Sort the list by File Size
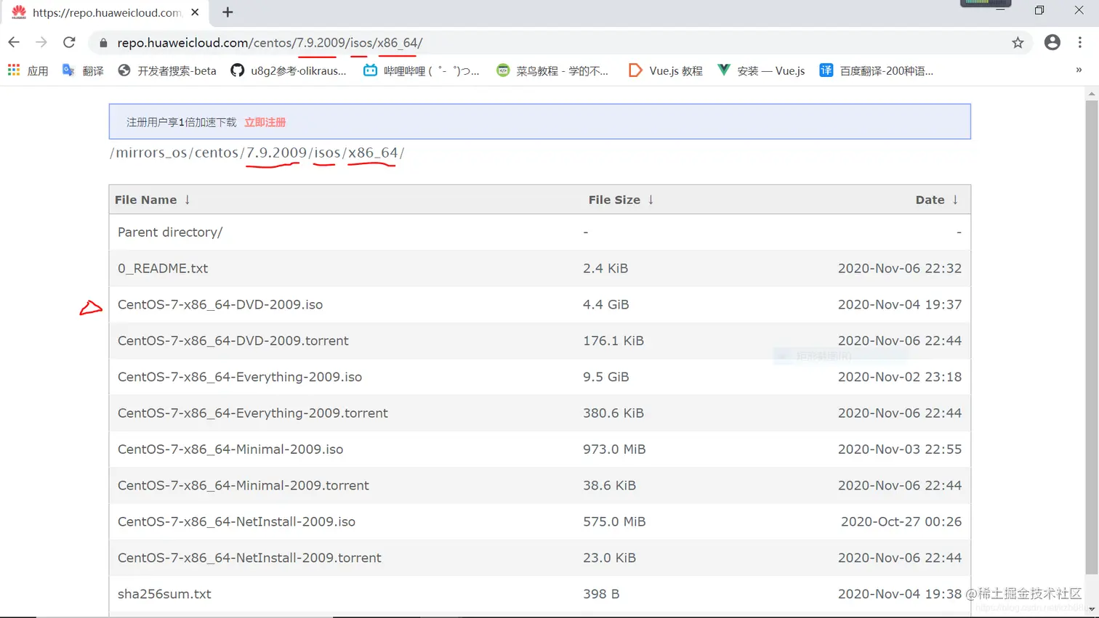 621,200
